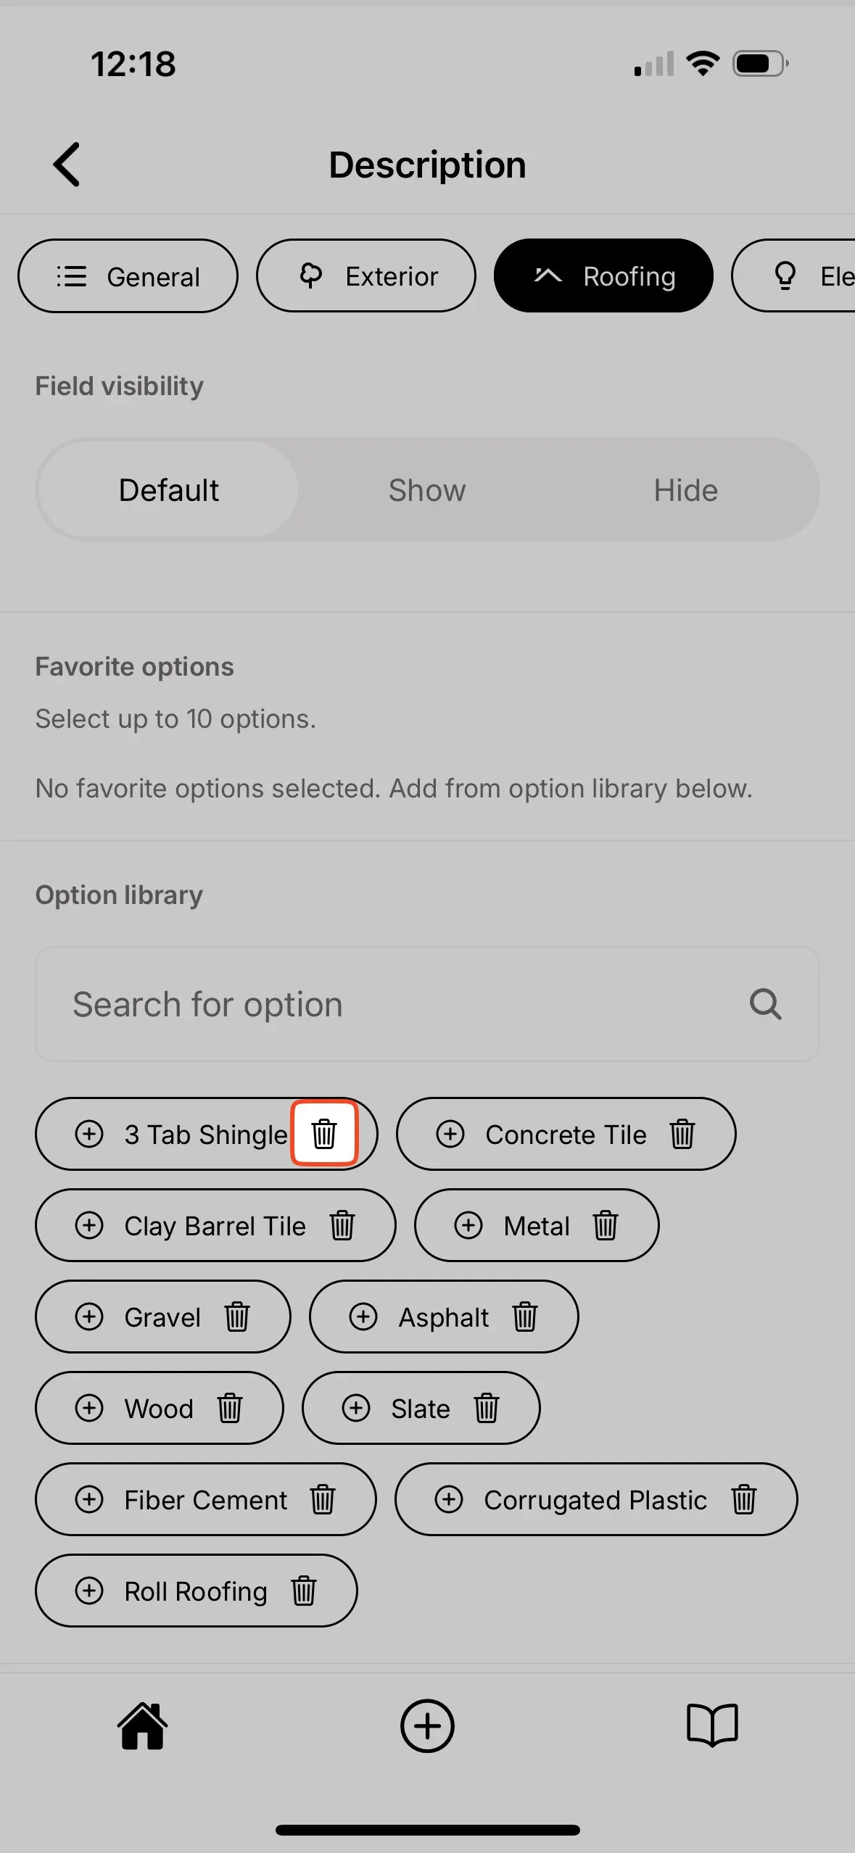Select Show for field visibility
Viewport: 855px width, 1853px height.
tap(427, 489)
